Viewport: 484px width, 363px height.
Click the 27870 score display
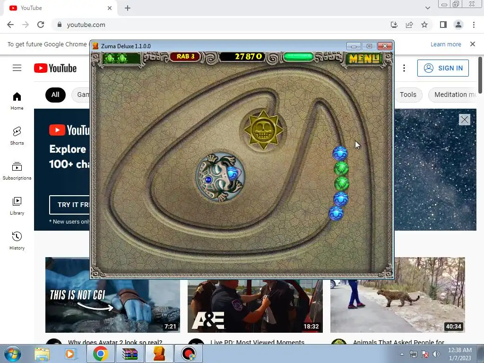coord(242,57)
